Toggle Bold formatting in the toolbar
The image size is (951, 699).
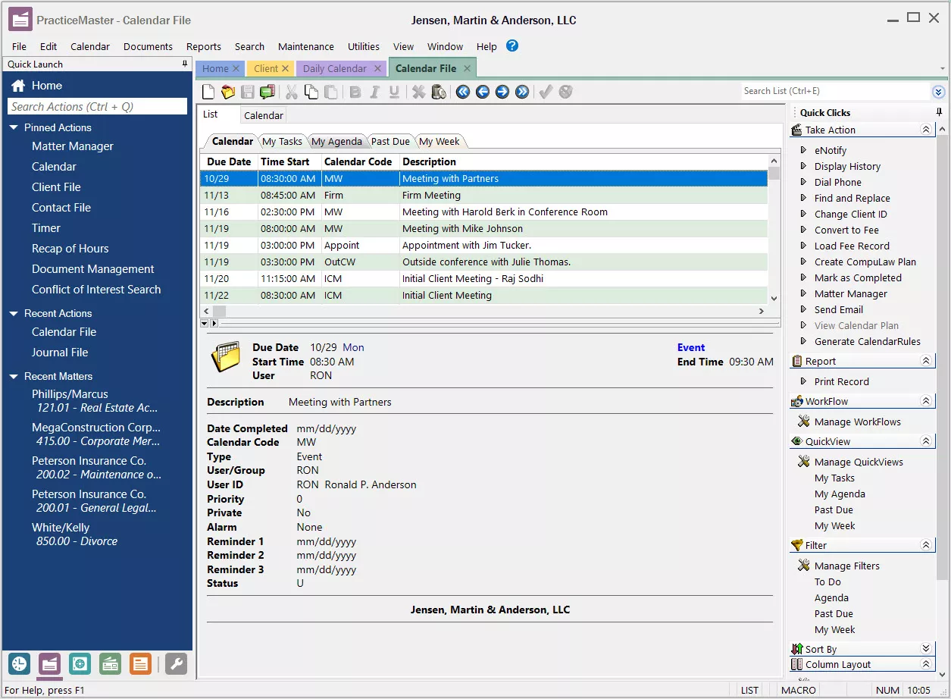coord(355,92)
